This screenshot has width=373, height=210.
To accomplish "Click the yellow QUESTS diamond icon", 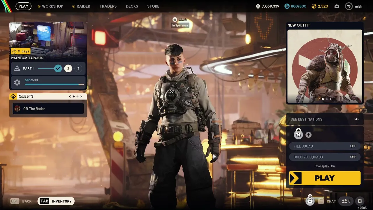I will [x=13, y=97].
